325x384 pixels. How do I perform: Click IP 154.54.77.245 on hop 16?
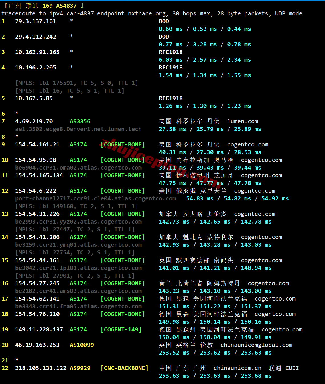37,283
